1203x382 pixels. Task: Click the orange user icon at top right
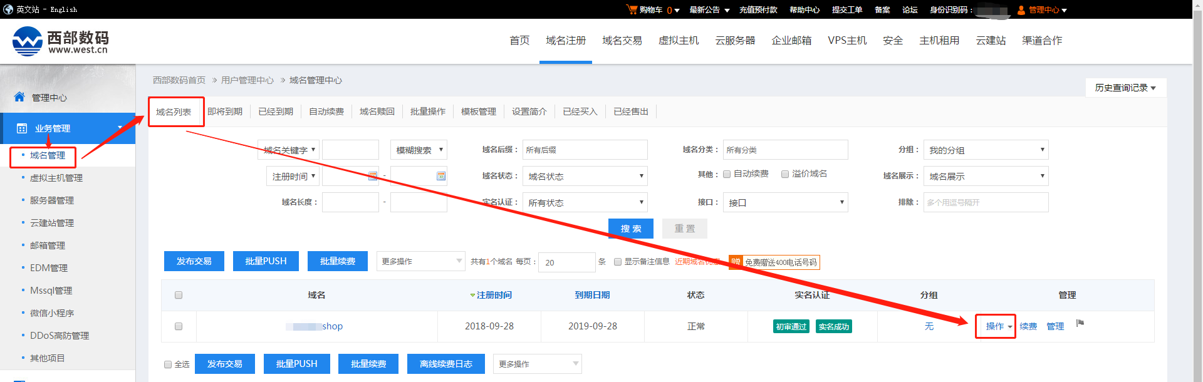coord(1021,10)
